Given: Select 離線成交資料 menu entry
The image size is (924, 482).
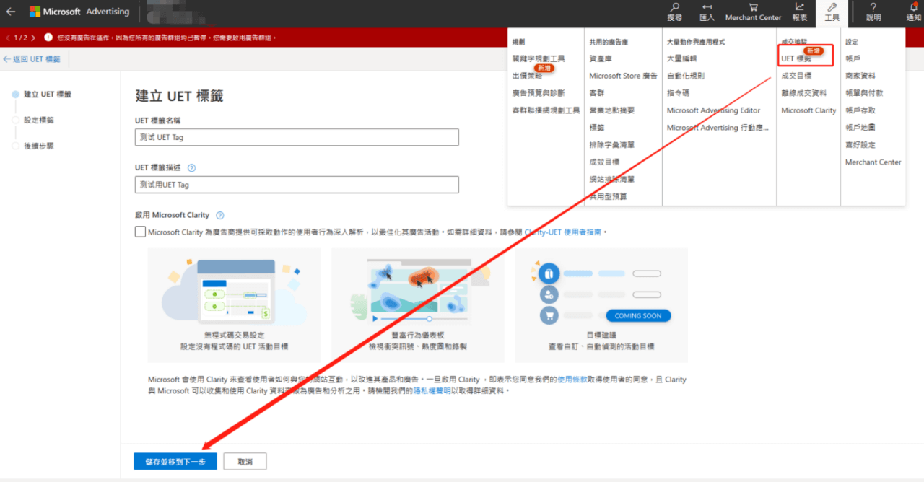Looking at the screenshot, I should [804, 93].
